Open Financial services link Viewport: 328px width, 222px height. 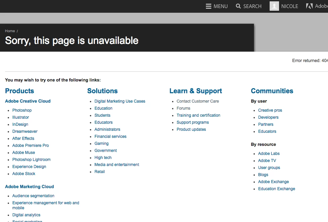pos(110,136)
